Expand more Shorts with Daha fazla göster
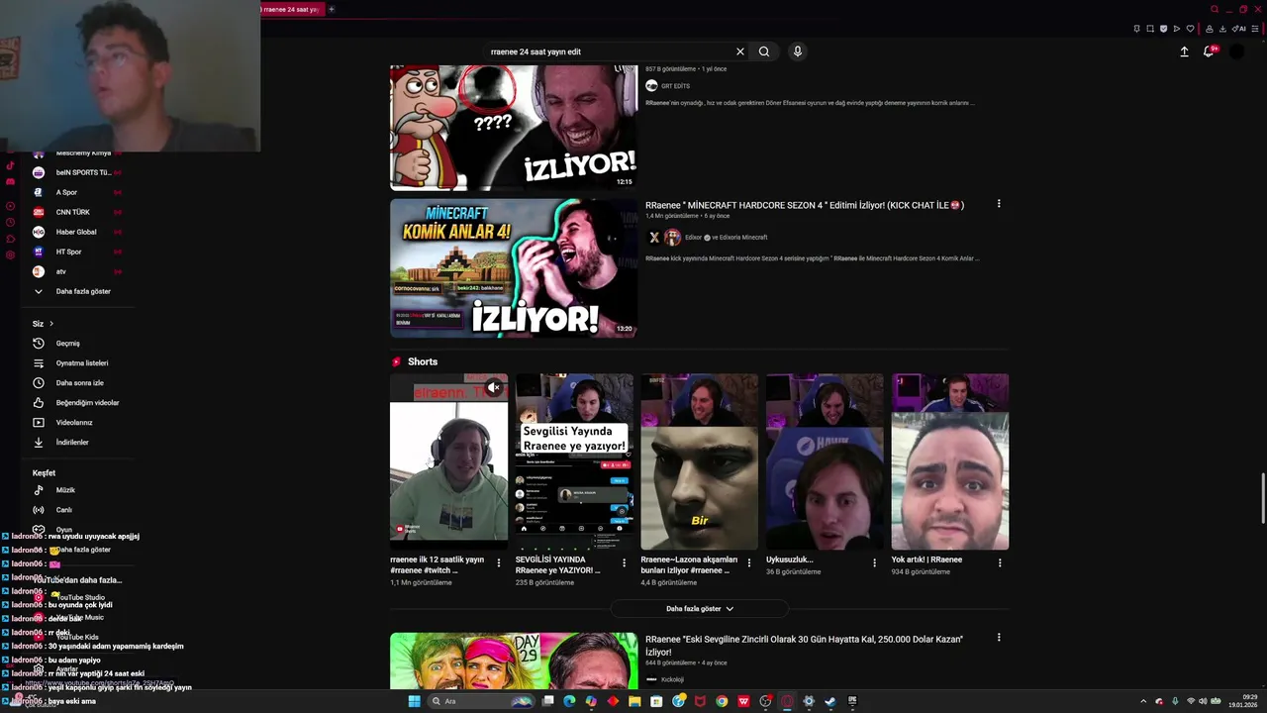 pos(699,609)
